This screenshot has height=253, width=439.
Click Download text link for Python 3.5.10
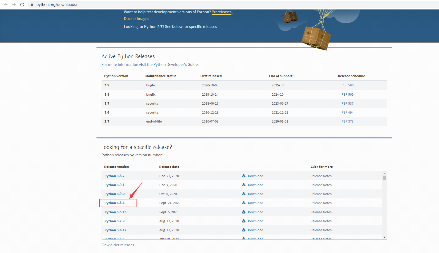tap(256, 212)
